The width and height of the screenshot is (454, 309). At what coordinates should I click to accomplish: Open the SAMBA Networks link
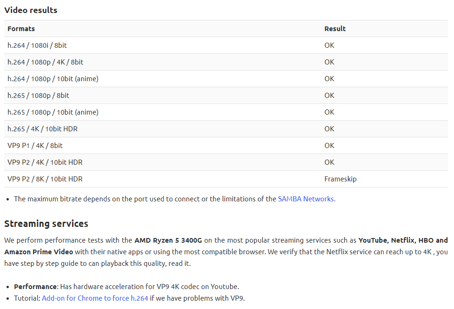[x=306, y=199]
